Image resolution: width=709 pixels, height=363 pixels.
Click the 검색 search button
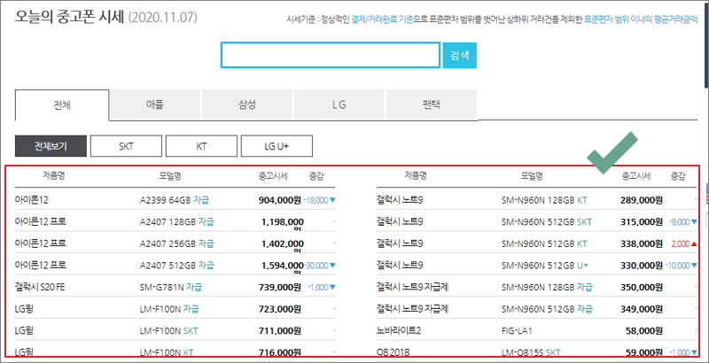tap(459, 55)
